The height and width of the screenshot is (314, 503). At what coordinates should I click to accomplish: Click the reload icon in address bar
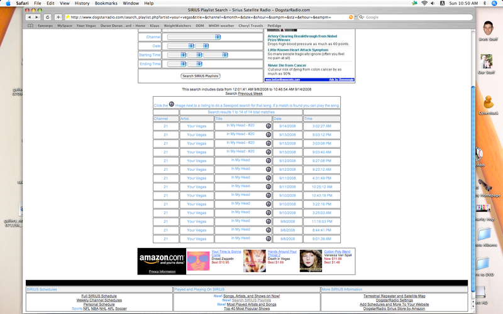[x=350, y=17]
